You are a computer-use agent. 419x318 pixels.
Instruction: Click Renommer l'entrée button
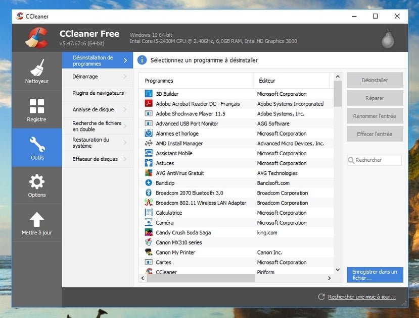coord(375,116)
